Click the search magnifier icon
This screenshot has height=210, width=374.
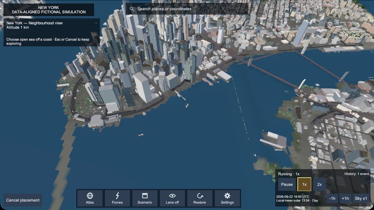[x=132, y=9]
